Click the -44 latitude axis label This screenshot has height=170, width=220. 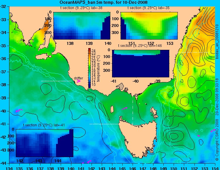coord(4,163)
